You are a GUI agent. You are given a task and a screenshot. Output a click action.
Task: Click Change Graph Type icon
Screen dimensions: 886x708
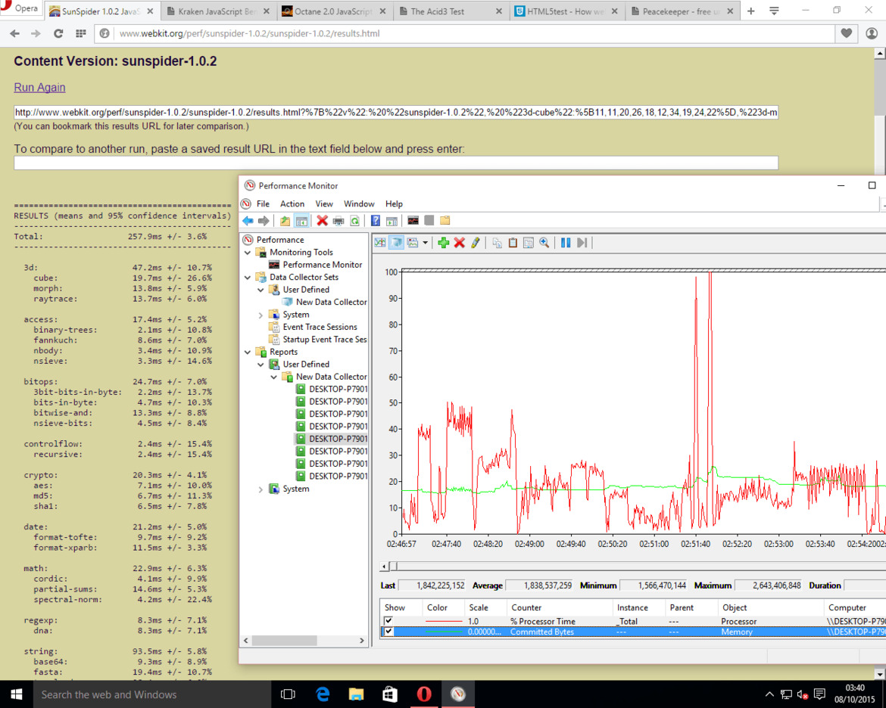coord(413,243)
